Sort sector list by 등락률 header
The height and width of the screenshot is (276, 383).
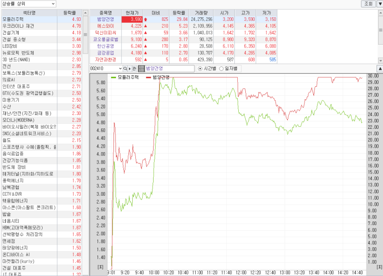pos(70,13)
